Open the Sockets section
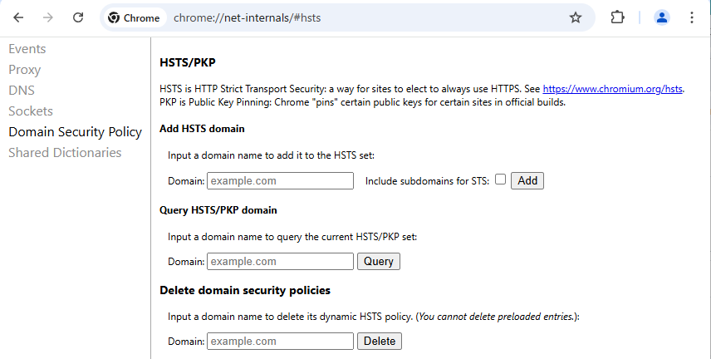This screenshot has height=359, width=711. point(31,111)
